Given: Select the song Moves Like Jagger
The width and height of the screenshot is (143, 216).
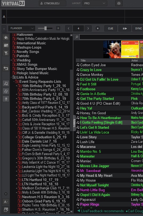Looking at the screenshot, I should pos(95,166).
